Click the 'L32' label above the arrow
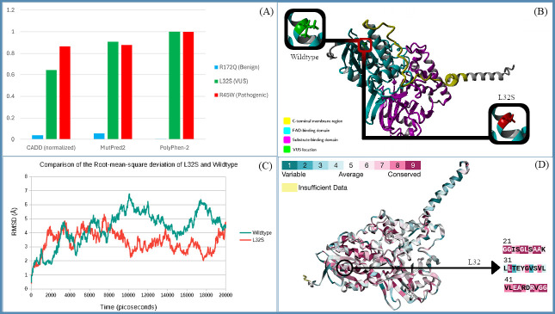Screen dimensions: 555x314 tap(474, 262)
